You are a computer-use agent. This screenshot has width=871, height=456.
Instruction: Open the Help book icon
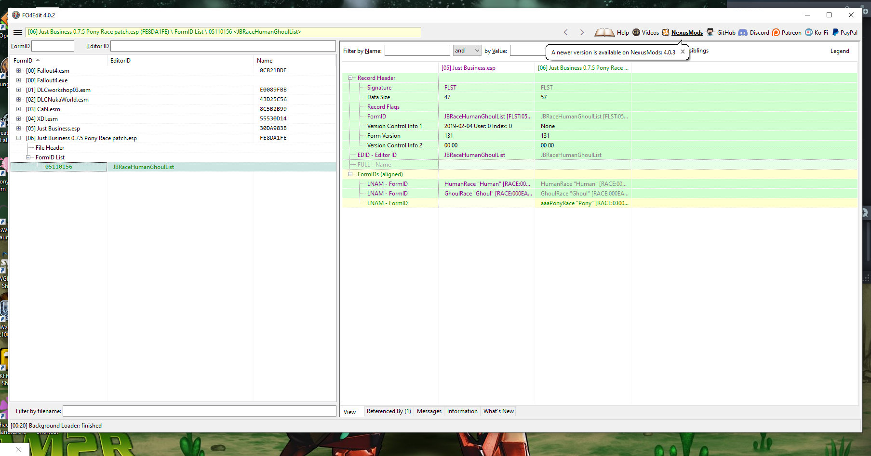604,32
